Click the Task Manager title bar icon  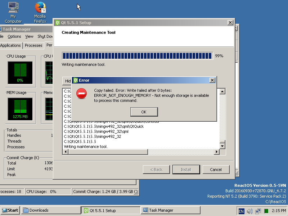[x=1, y=29]
